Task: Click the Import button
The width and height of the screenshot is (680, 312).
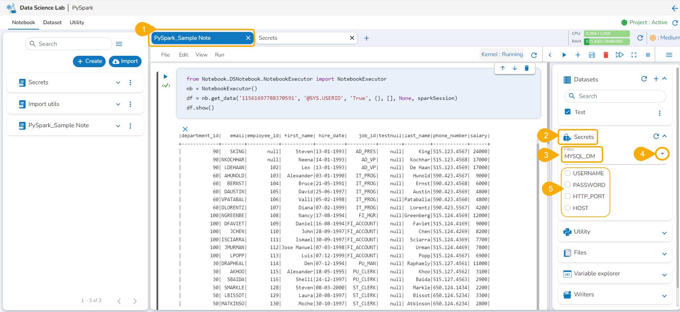Action: [x=125, y=61]
